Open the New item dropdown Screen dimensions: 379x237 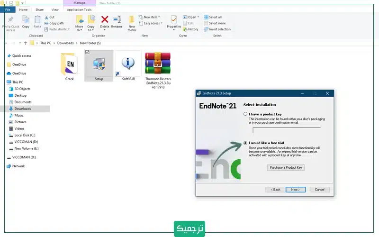click(x=149, y=17)
